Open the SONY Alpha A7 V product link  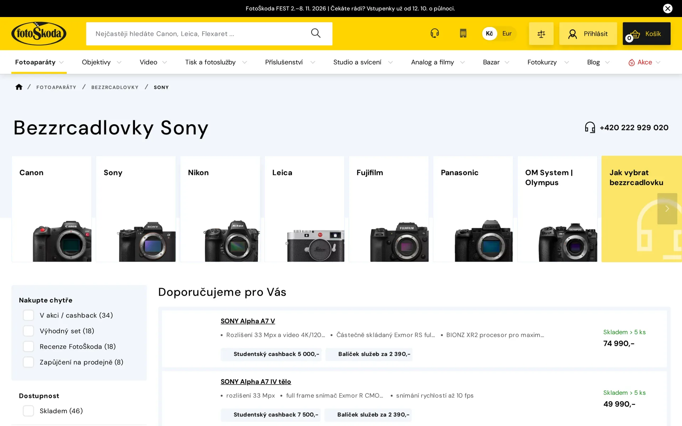248,321
